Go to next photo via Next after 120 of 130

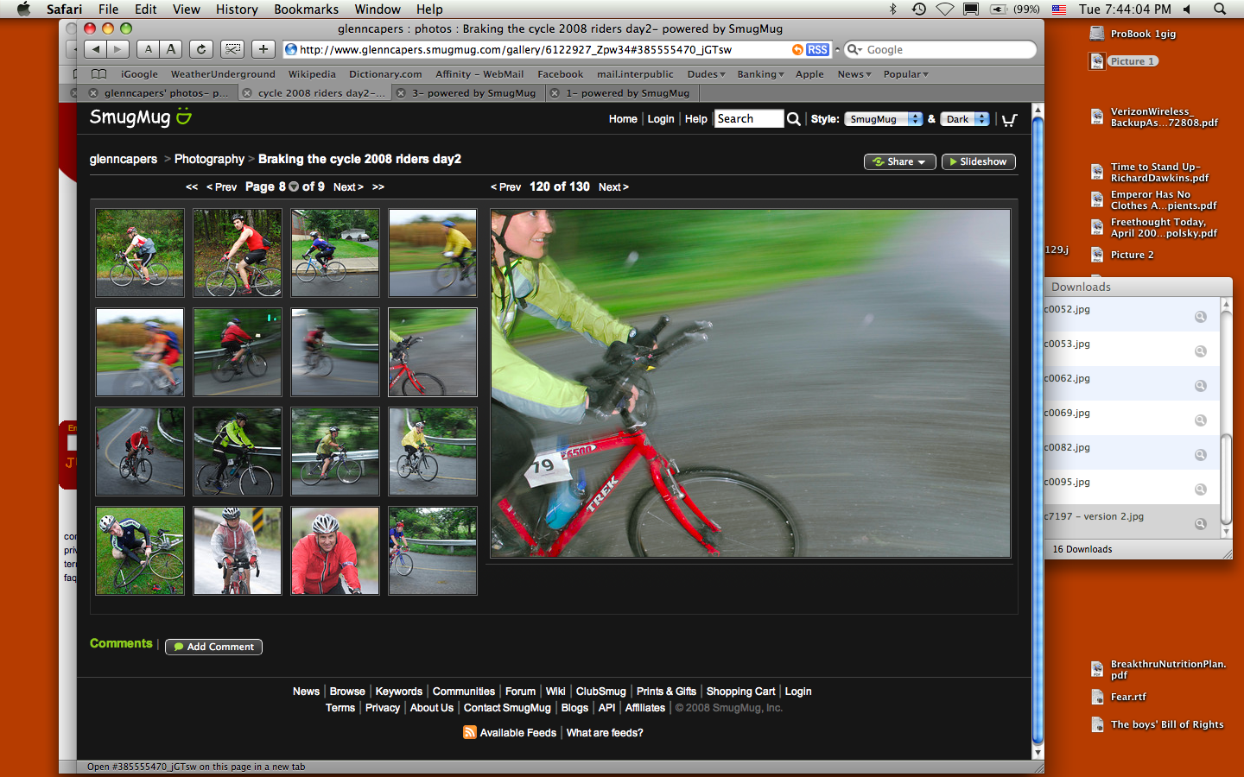(x=613, y=186)
